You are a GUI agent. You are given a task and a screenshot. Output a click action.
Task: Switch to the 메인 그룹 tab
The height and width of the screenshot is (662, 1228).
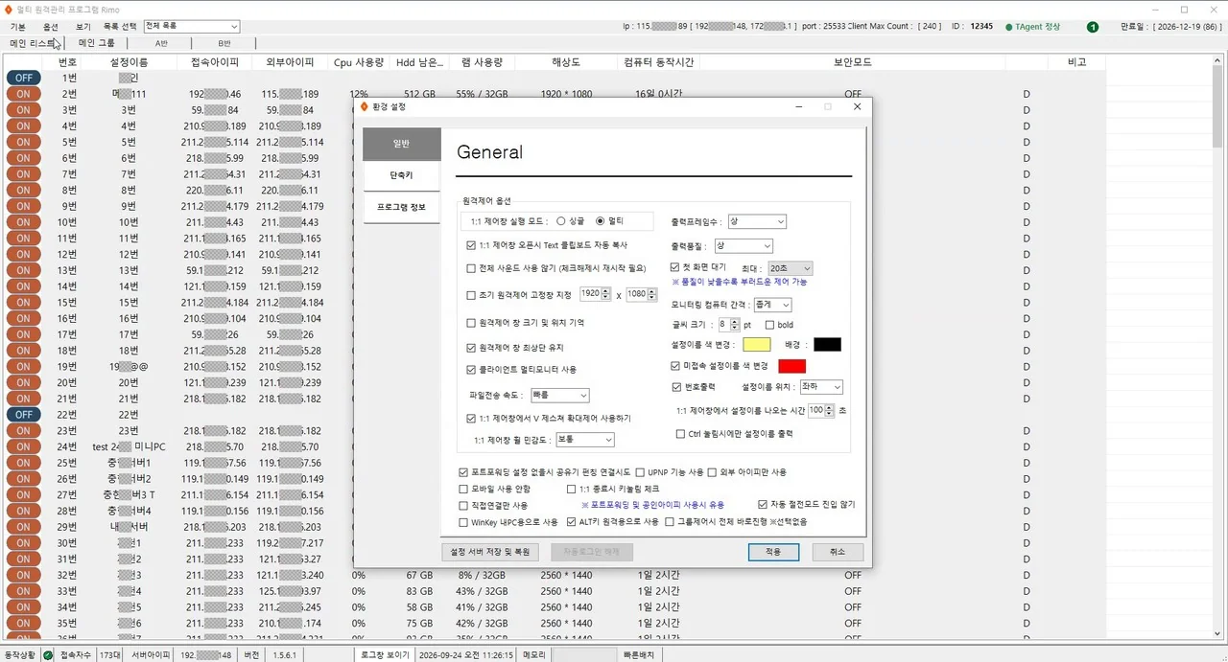click(x=96, y=43)
